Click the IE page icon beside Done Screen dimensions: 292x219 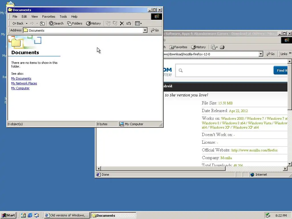(x=98, y=175)
